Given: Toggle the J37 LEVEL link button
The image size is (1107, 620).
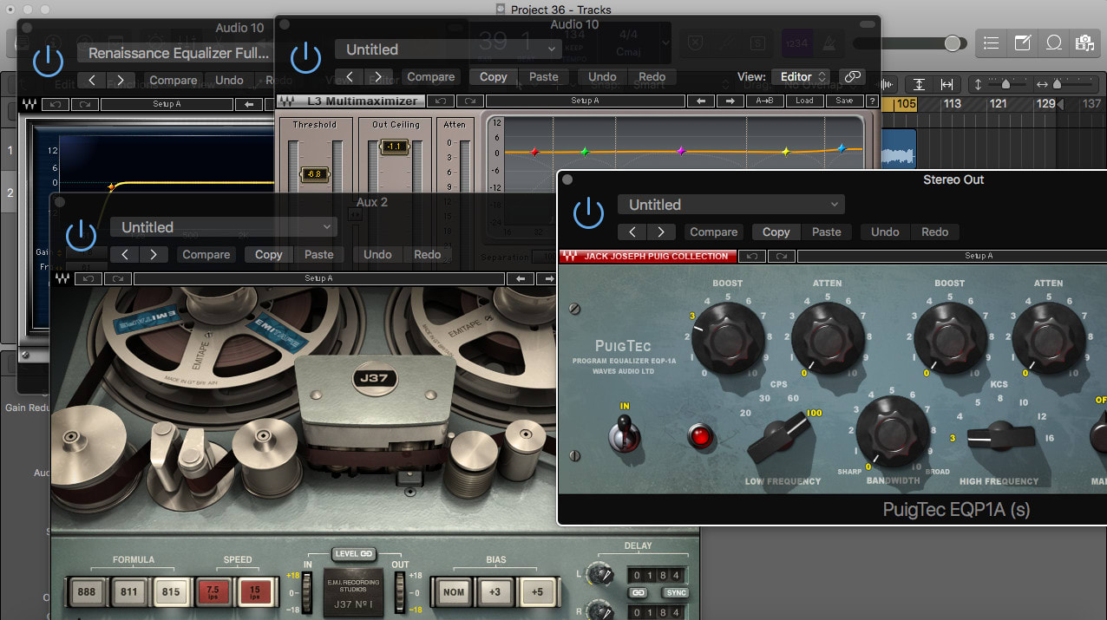Looking at the screenshot, I should click(x=353, y=554).
